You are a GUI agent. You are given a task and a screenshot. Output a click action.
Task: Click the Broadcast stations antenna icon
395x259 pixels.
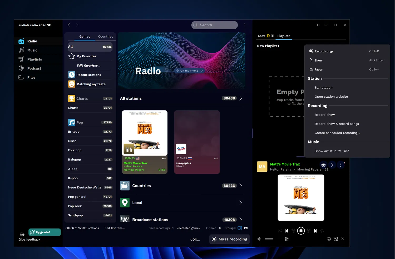[125, 219]
